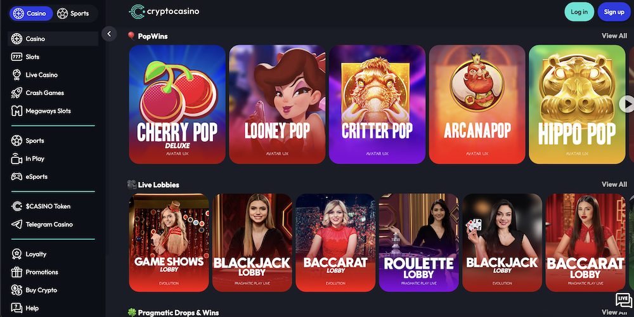Click the Sign up button

[x=614, y=11]
